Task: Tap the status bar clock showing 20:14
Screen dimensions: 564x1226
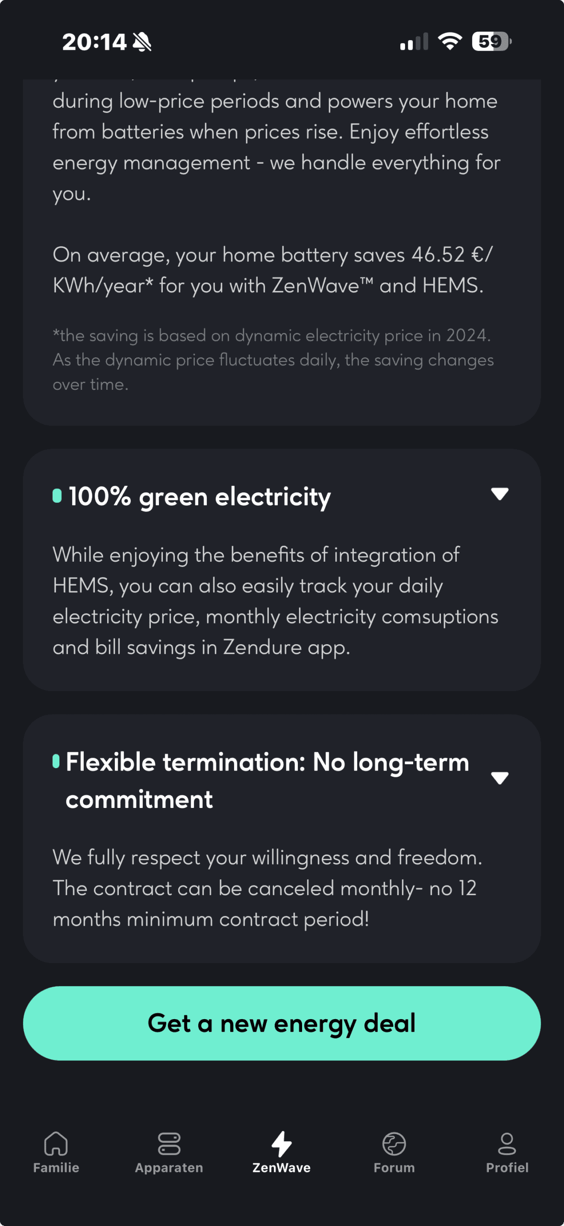Action: click(x=94, y=42)
